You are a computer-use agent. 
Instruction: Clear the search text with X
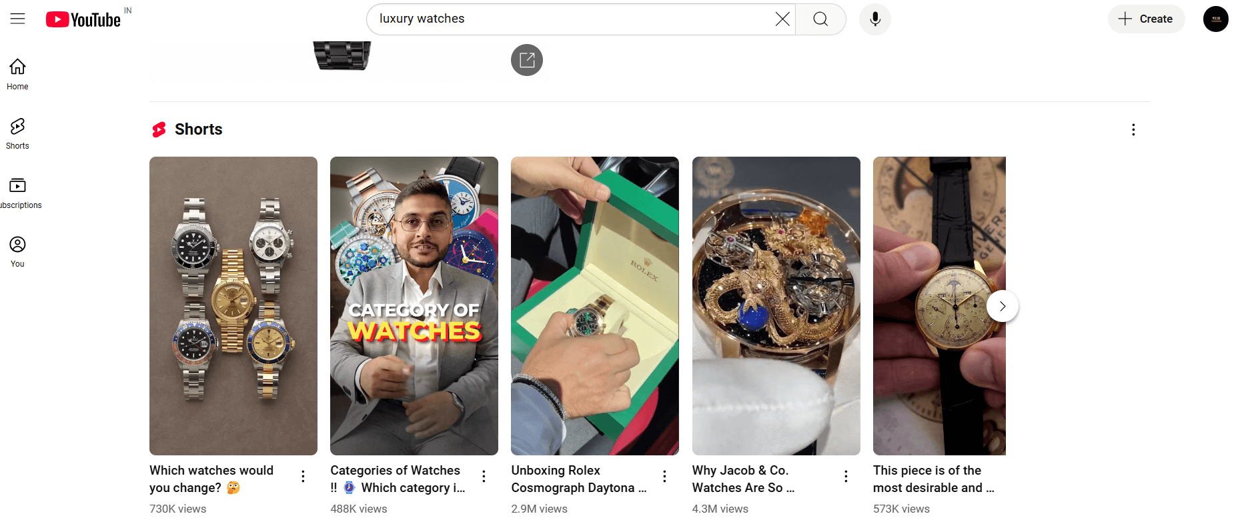[782, 19]
